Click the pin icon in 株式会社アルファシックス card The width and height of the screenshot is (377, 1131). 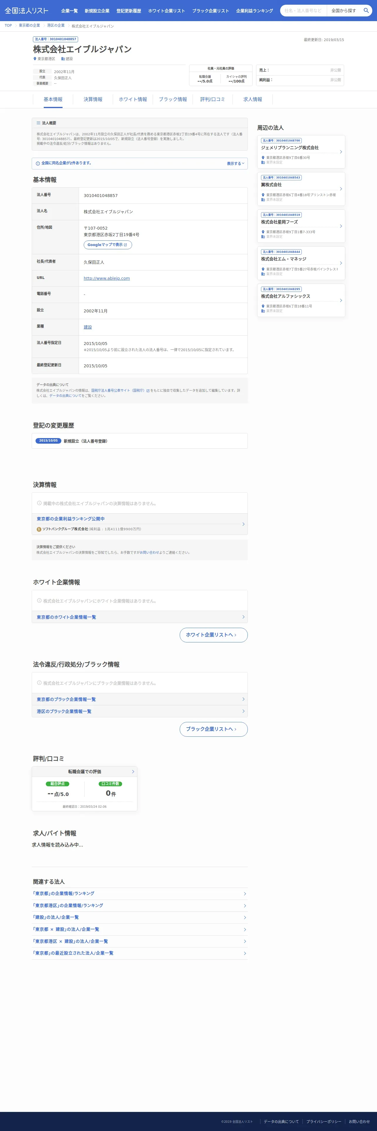tap(263, 307)
